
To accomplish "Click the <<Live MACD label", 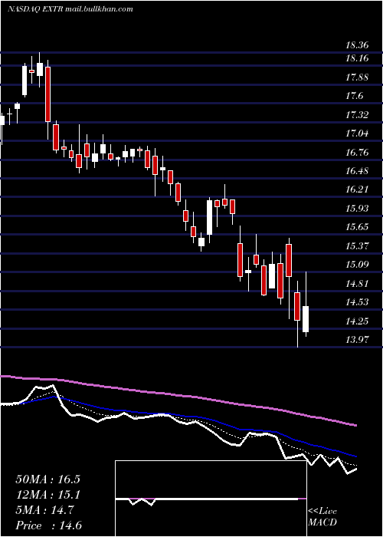I will pyautogui.click(x=322, y=516).
